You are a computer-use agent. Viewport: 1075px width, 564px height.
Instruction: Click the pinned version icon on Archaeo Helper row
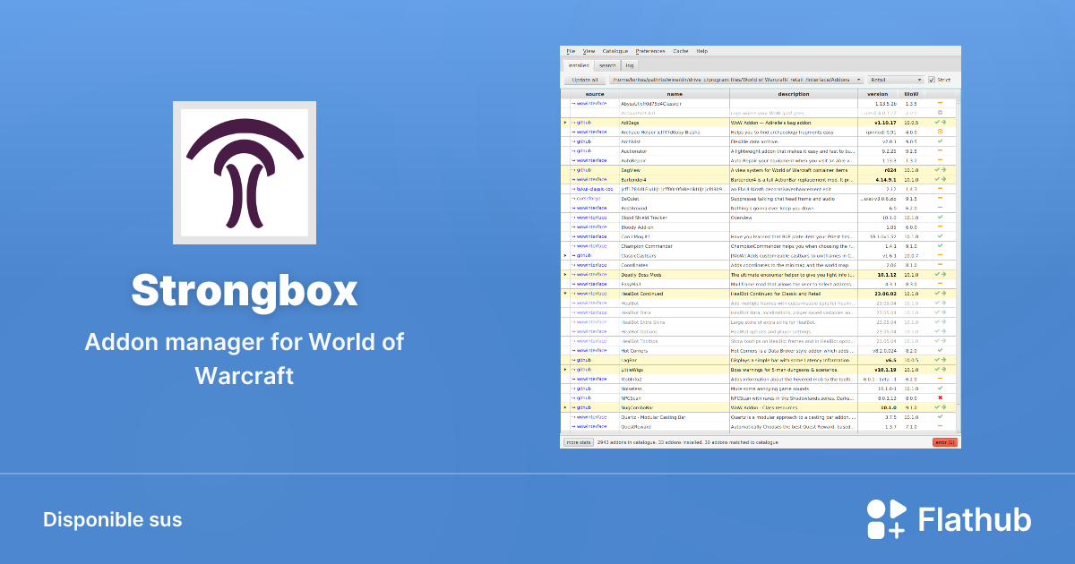pos(941,131)
